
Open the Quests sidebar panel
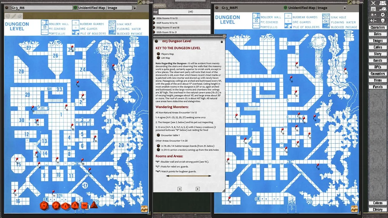[377, 61]
